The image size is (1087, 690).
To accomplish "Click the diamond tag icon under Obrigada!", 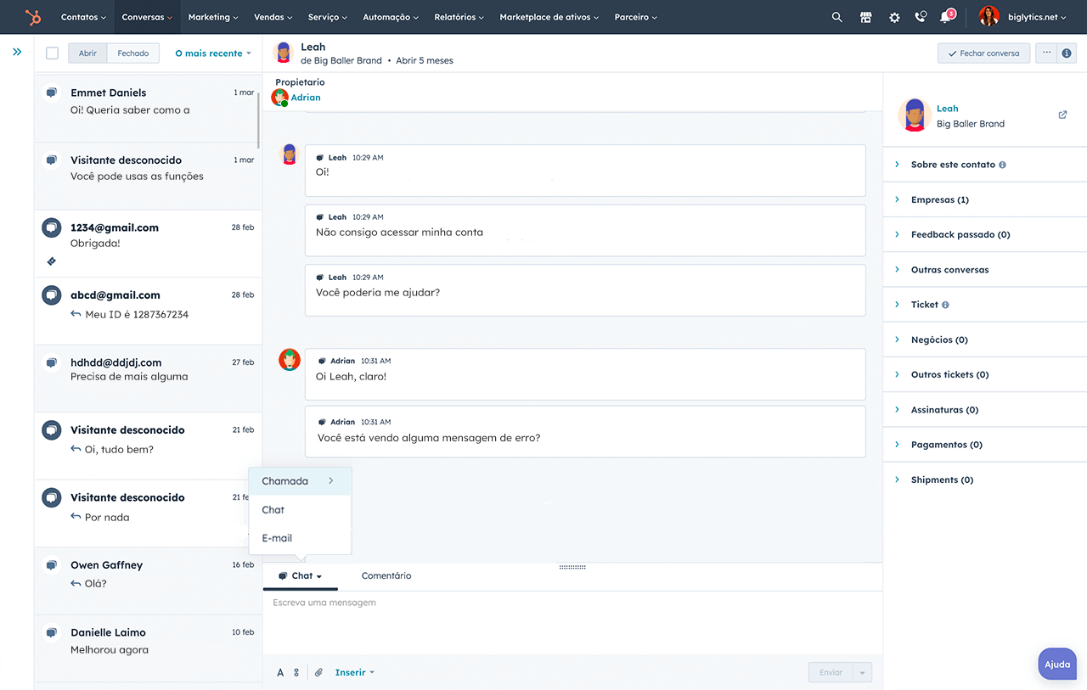I will pos(51,261).
